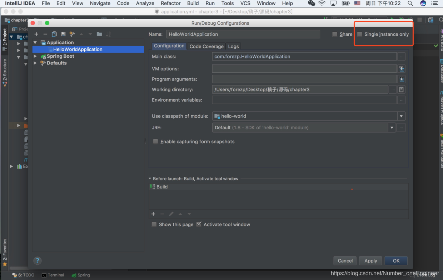Viewport: 443px width, 280px height.
Task: Enable Single instance only
Action: point(360,34)
